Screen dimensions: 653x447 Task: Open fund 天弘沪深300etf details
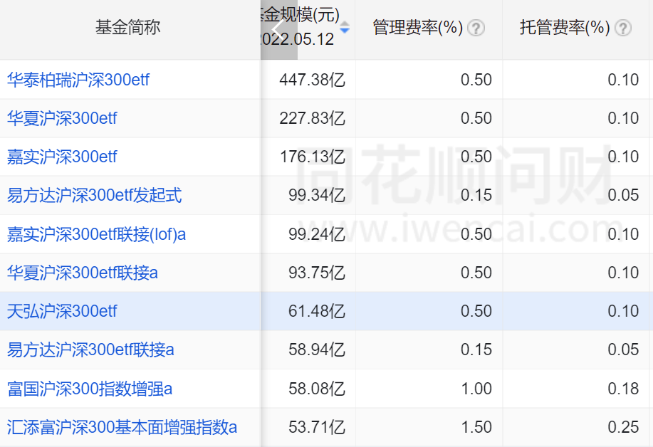pyautogui.click(x=61, y=311)
